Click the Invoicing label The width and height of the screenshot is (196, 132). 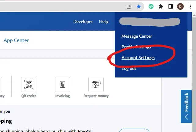[62, 96]
